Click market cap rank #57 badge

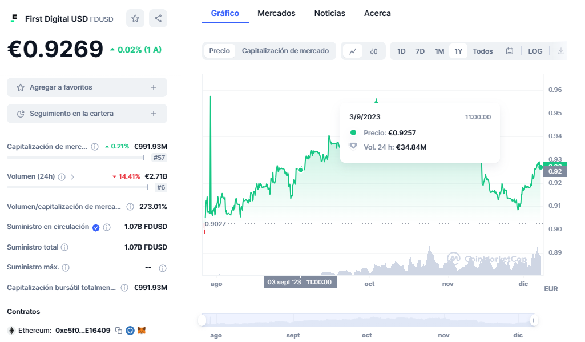click(159, 158)
